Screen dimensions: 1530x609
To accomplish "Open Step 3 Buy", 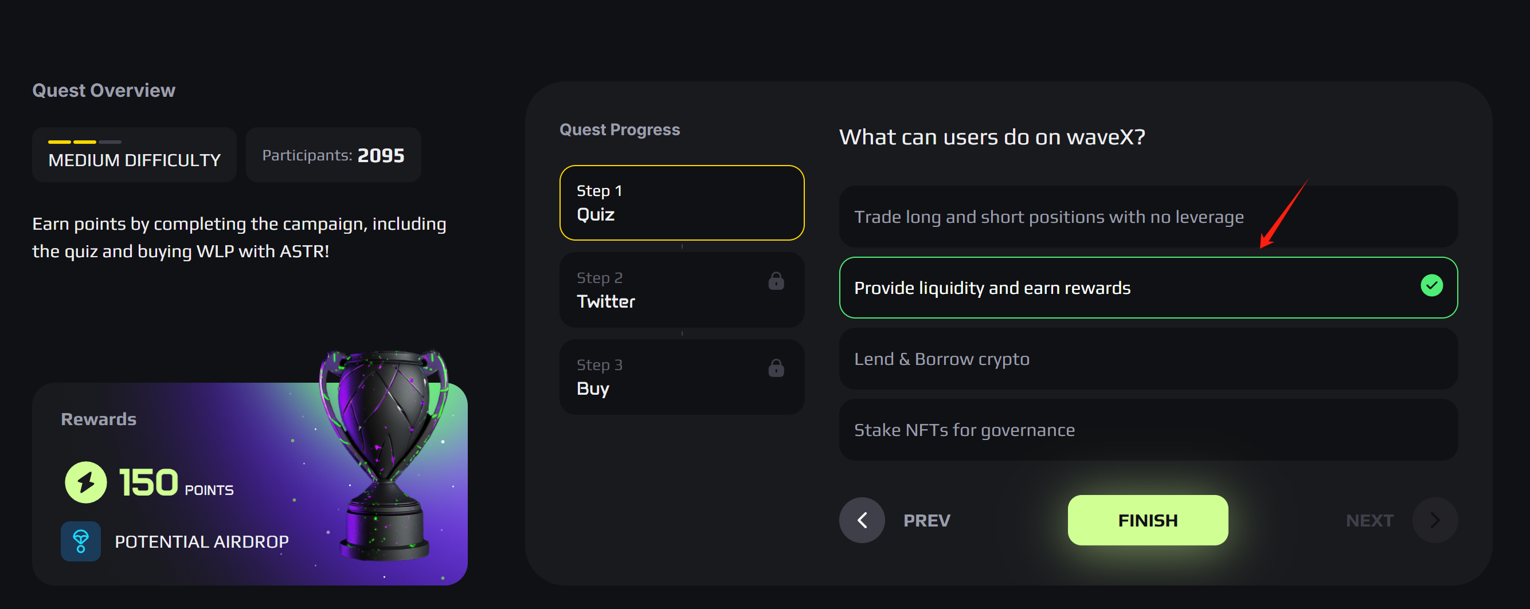I will pyautogui.click(x=681, y=377).
